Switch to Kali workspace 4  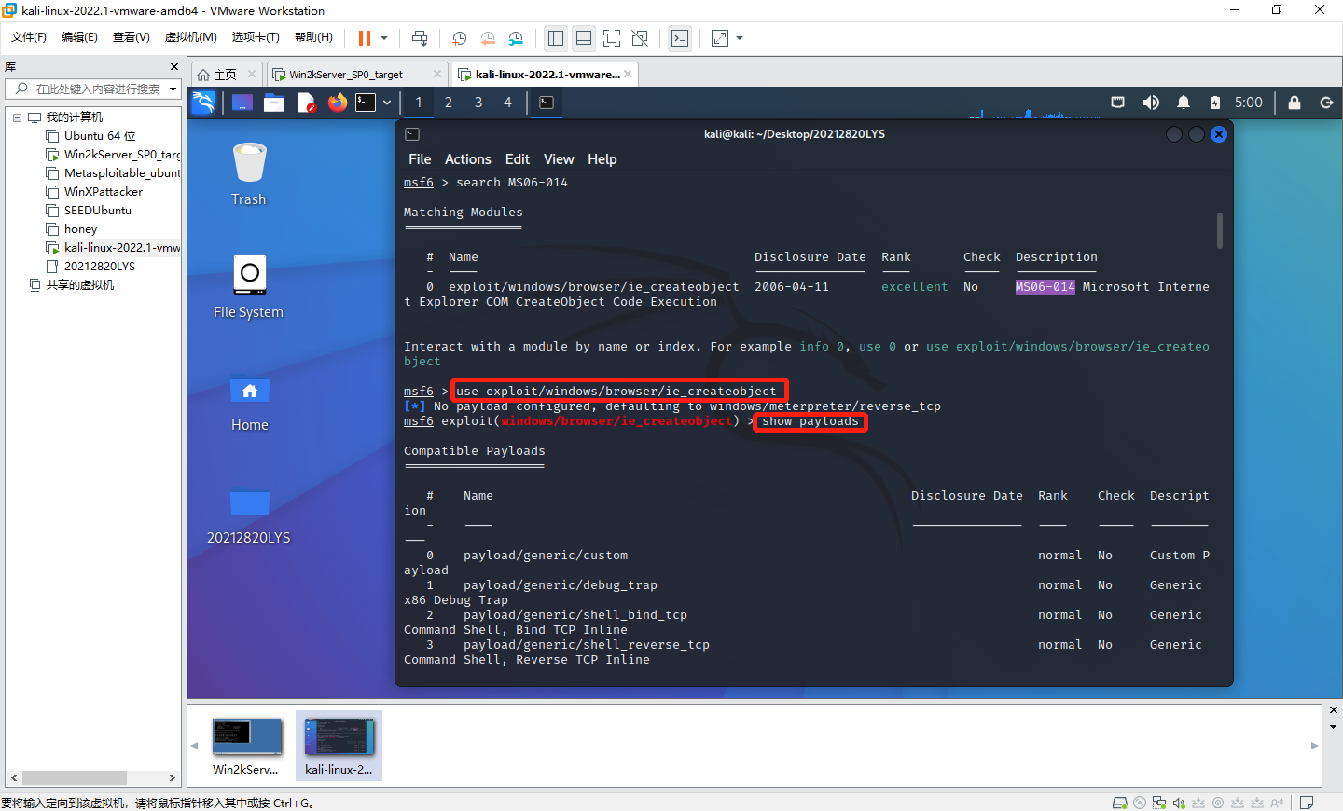508,103
